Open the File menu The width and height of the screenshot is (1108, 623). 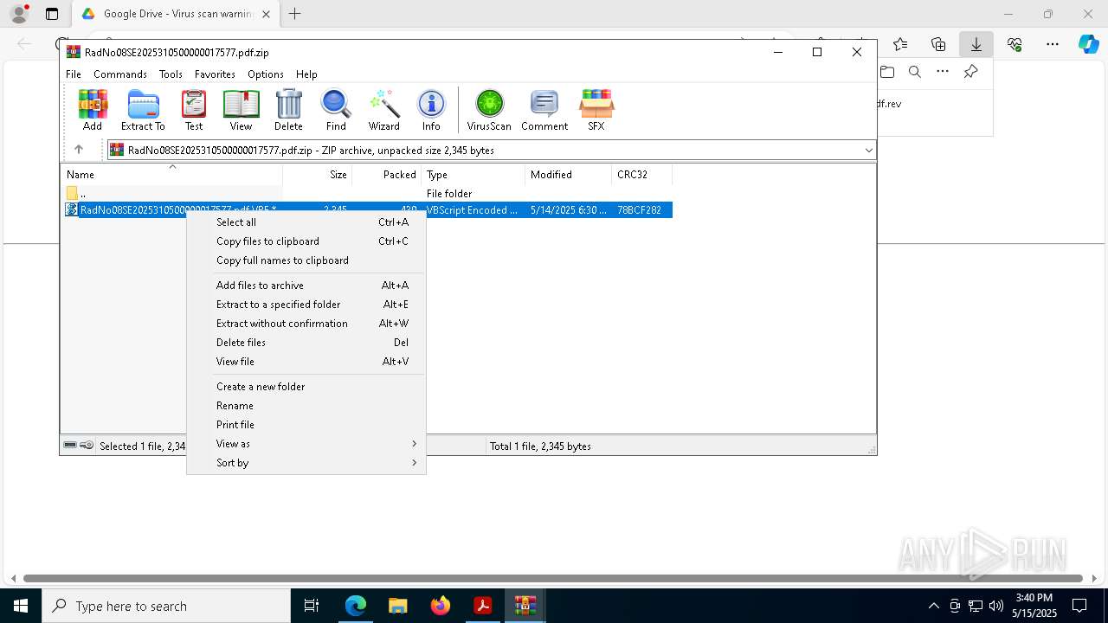click(74, 74)
